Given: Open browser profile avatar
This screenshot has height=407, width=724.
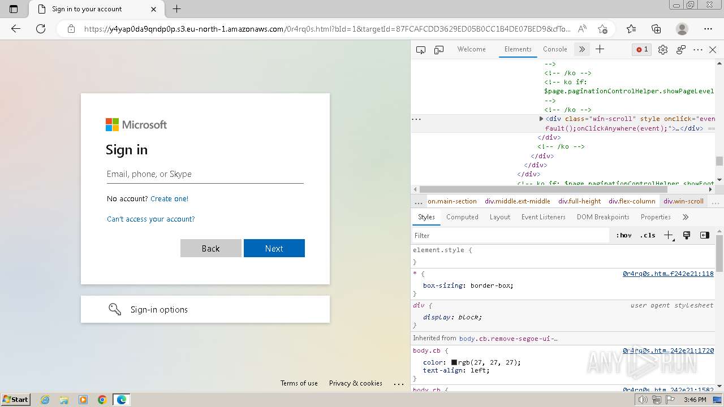Looking at the screenshot, I should [x=682, y=29].
